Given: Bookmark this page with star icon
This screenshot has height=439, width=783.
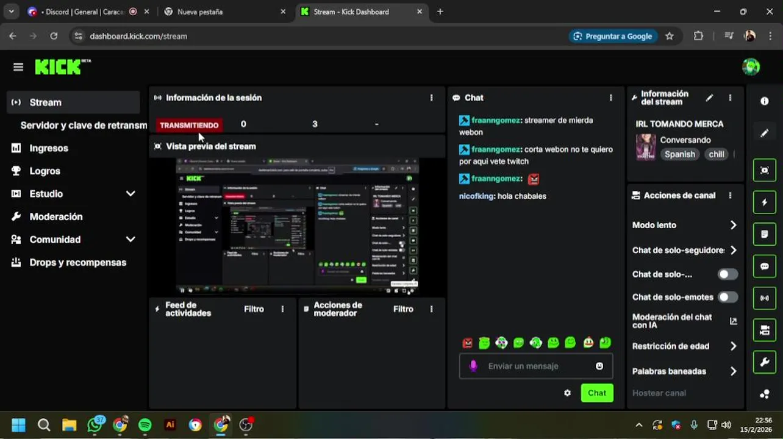Looking at the screenshot, I should point(670,36).
